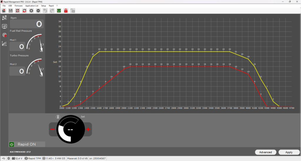
Task: Click the Apply button
Action: pos(289,152)
